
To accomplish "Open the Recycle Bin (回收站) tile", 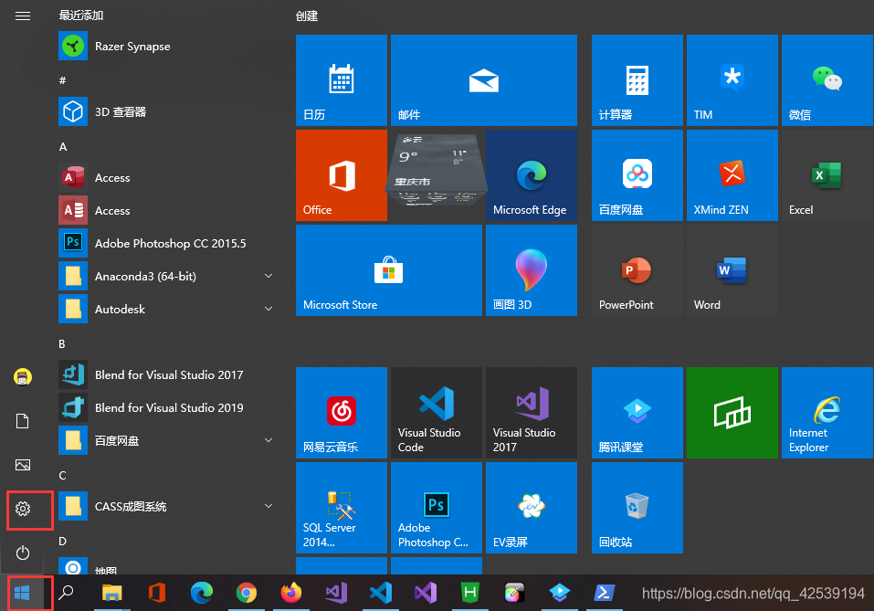I will pos(637,508).
